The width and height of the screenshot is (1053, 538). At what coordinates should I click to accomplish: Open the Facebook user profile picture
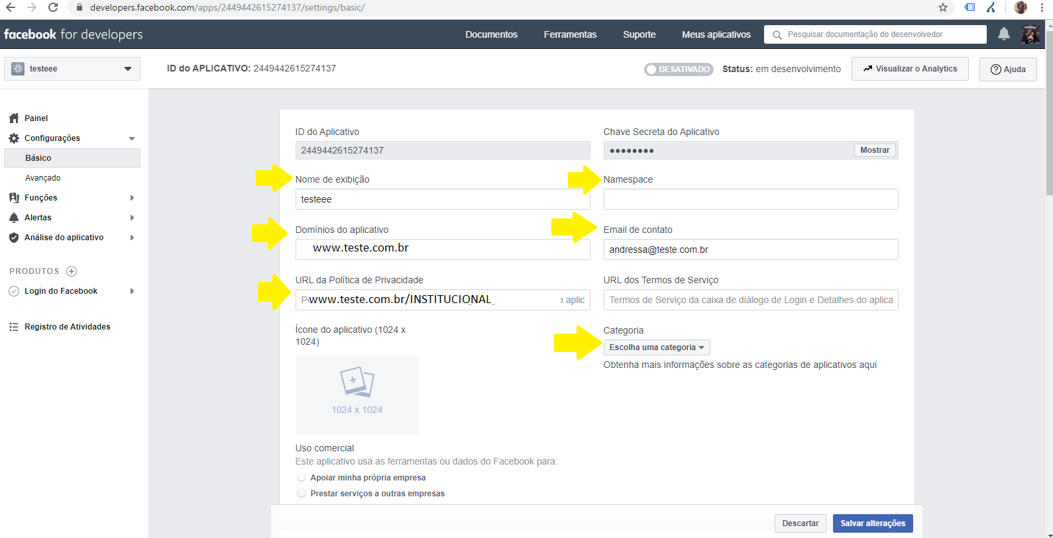(1030, 34)
